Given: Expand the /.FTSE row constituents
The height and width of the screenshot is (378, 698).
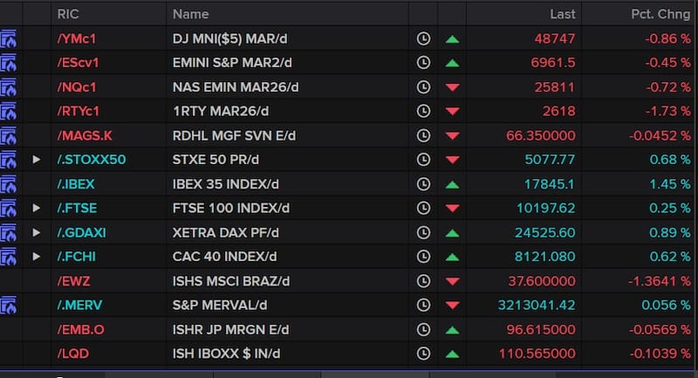Looking at the screenshot, I should point(36,209).
